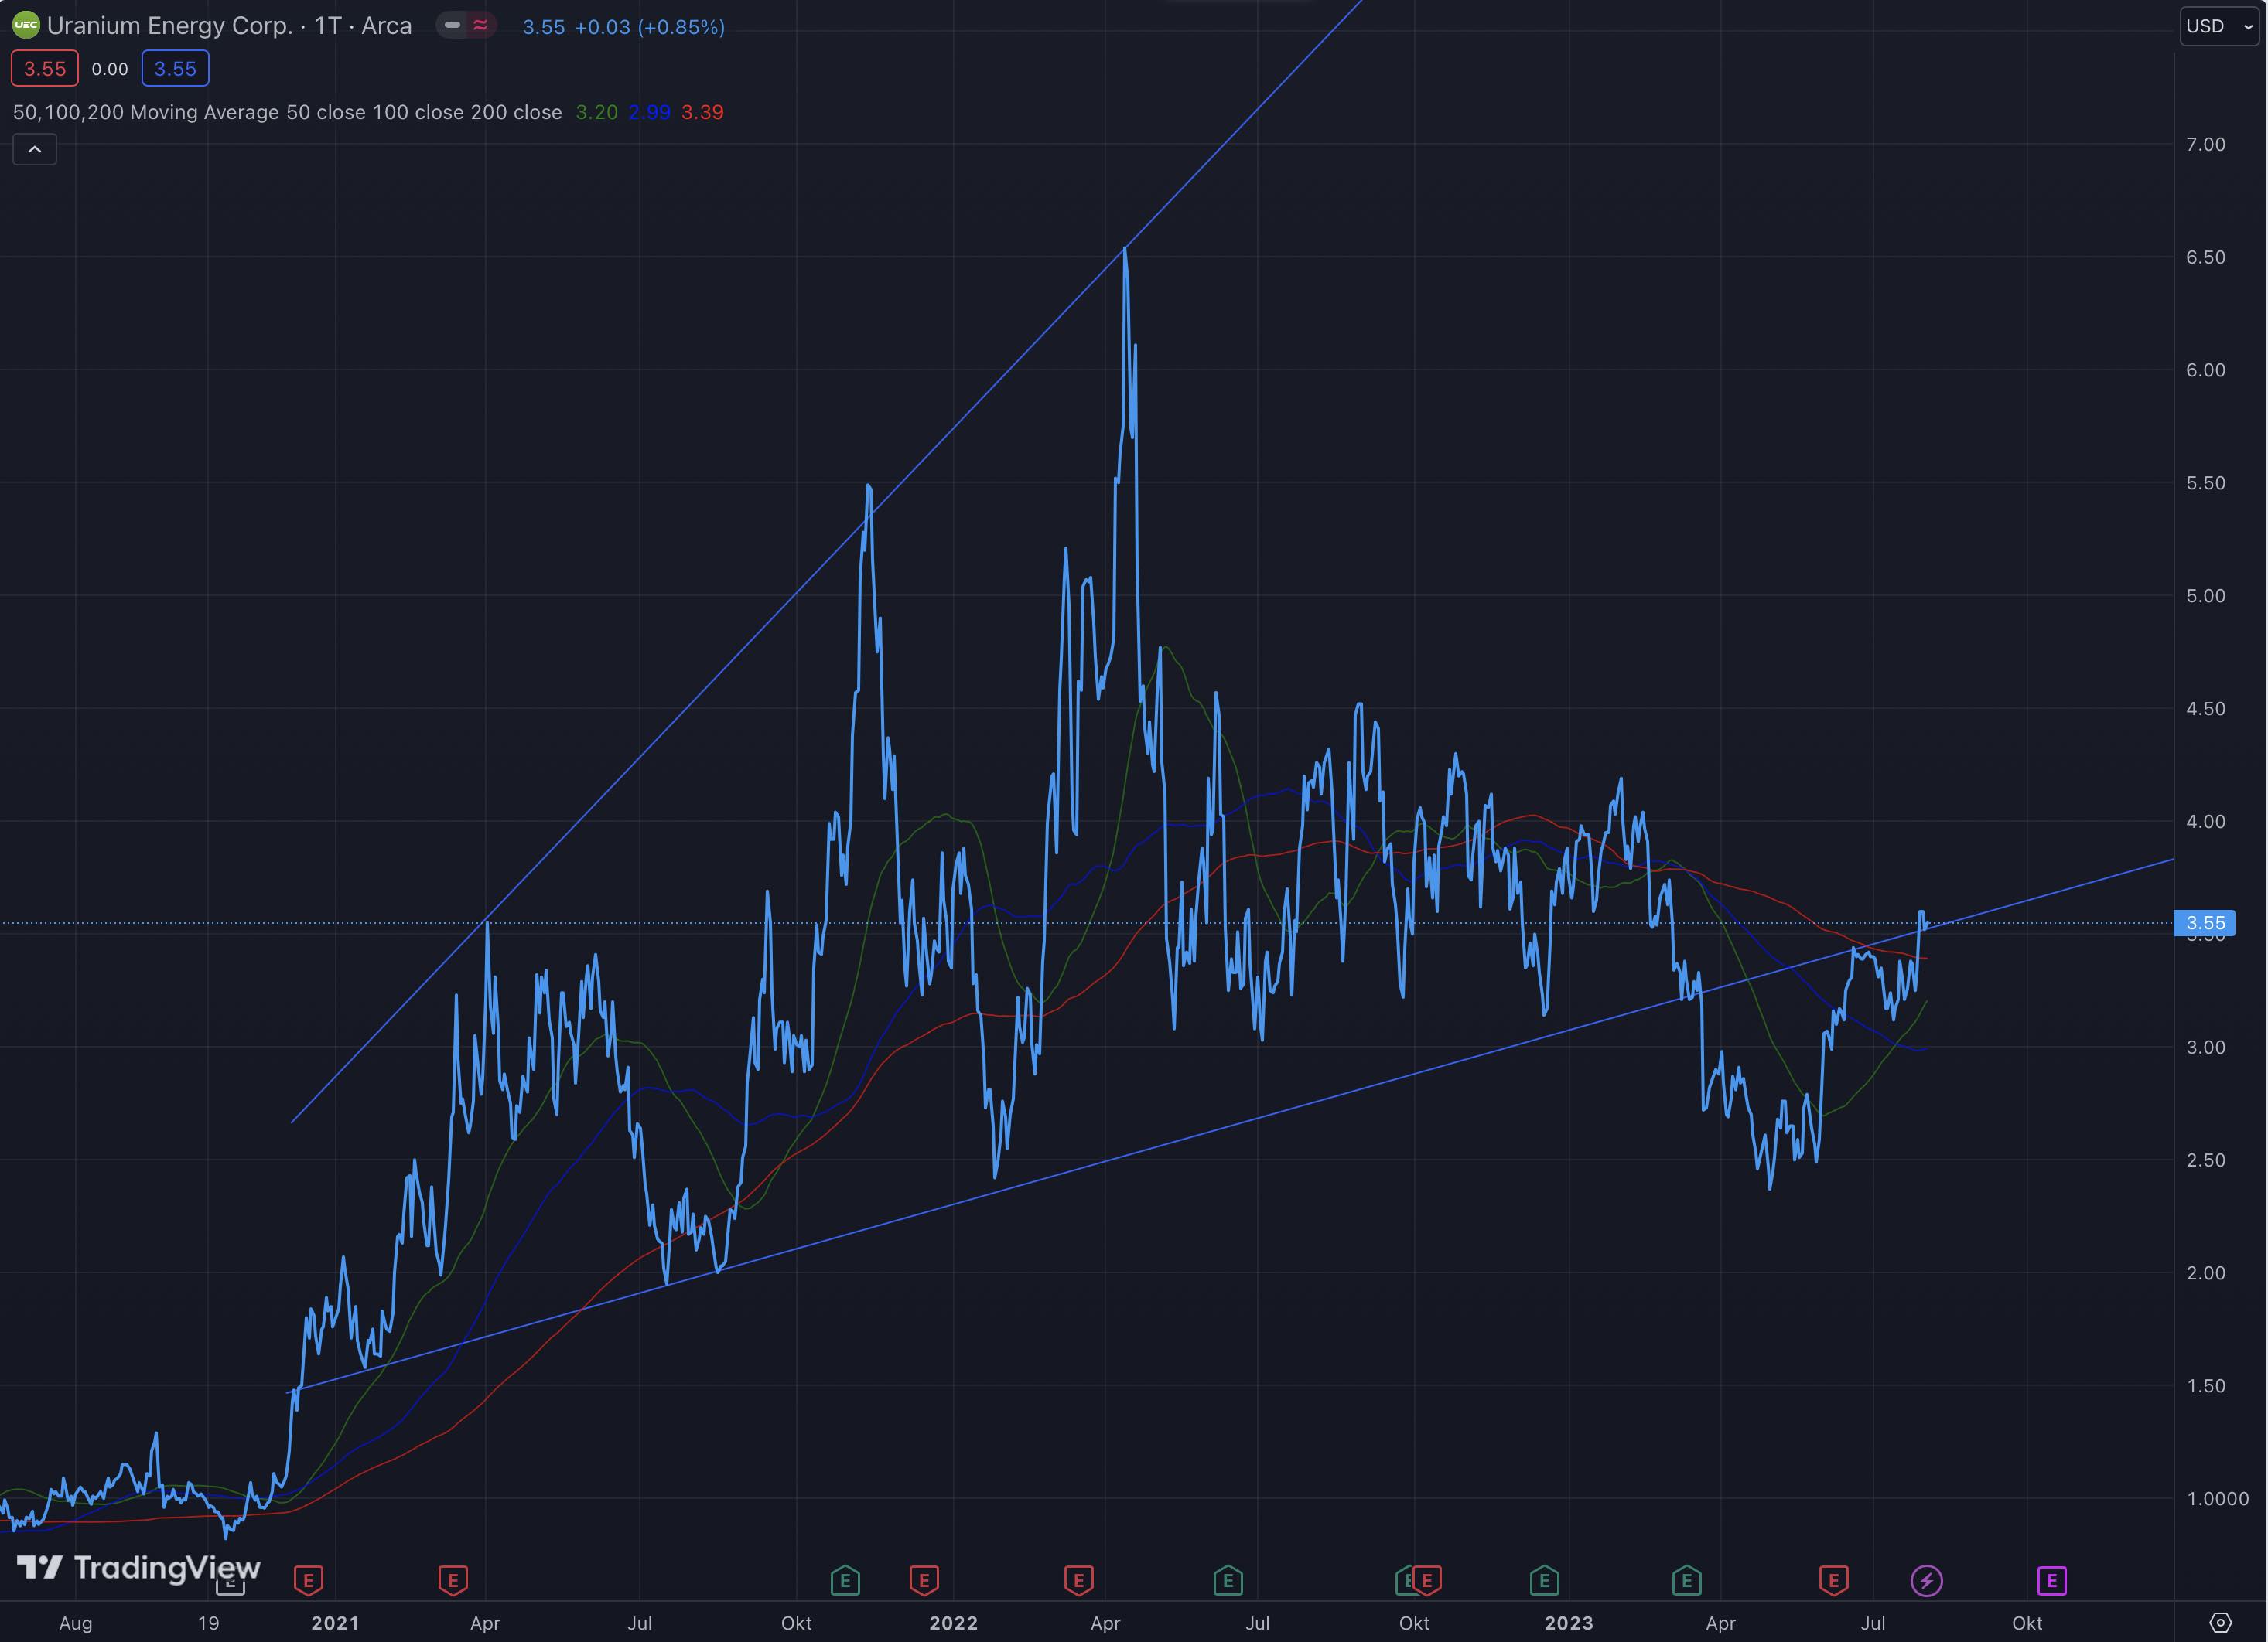Click the purple lightning event marker
Image resolution: width=2268 pixels, height=1642 pixels.
point(1926,1580)
